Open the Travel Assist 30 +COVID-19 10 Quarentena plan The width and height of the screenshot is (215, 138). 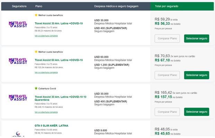pyautogui.click(x=60, y=98)
